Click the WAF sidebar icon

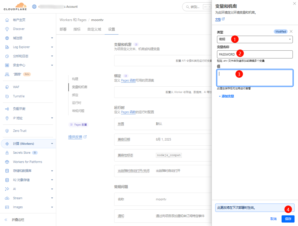(7, 87)
